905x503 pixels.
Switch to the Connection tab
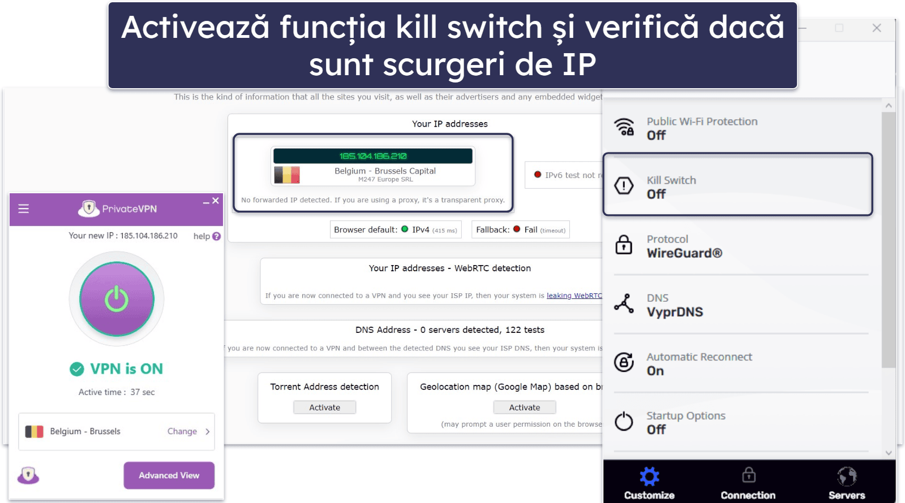tap(748, 483)
